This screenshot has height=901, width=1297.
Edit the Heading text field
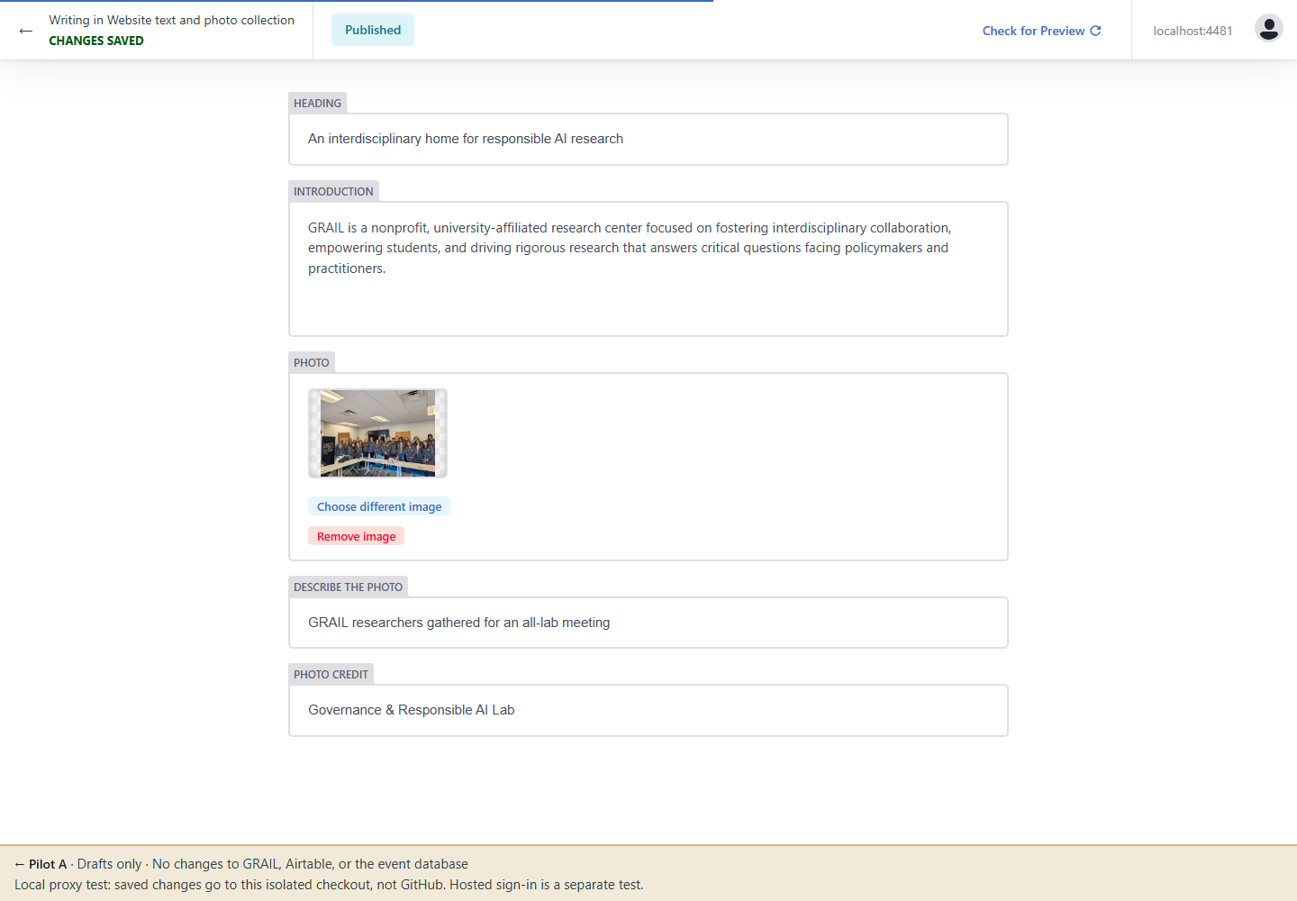(648, 139)
